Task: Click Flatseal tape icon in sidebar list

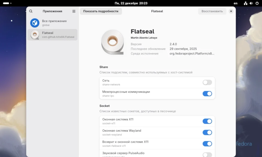Action: coord(35,35)
